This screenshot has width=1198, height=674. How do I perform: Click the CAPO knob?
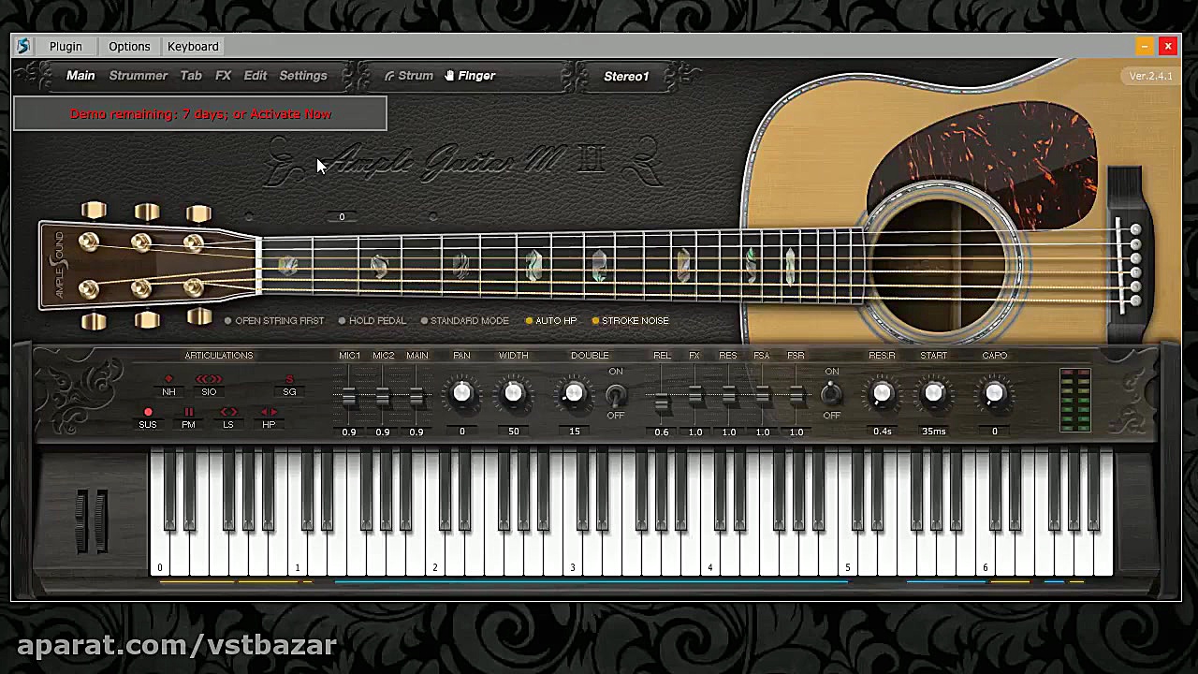994,394
